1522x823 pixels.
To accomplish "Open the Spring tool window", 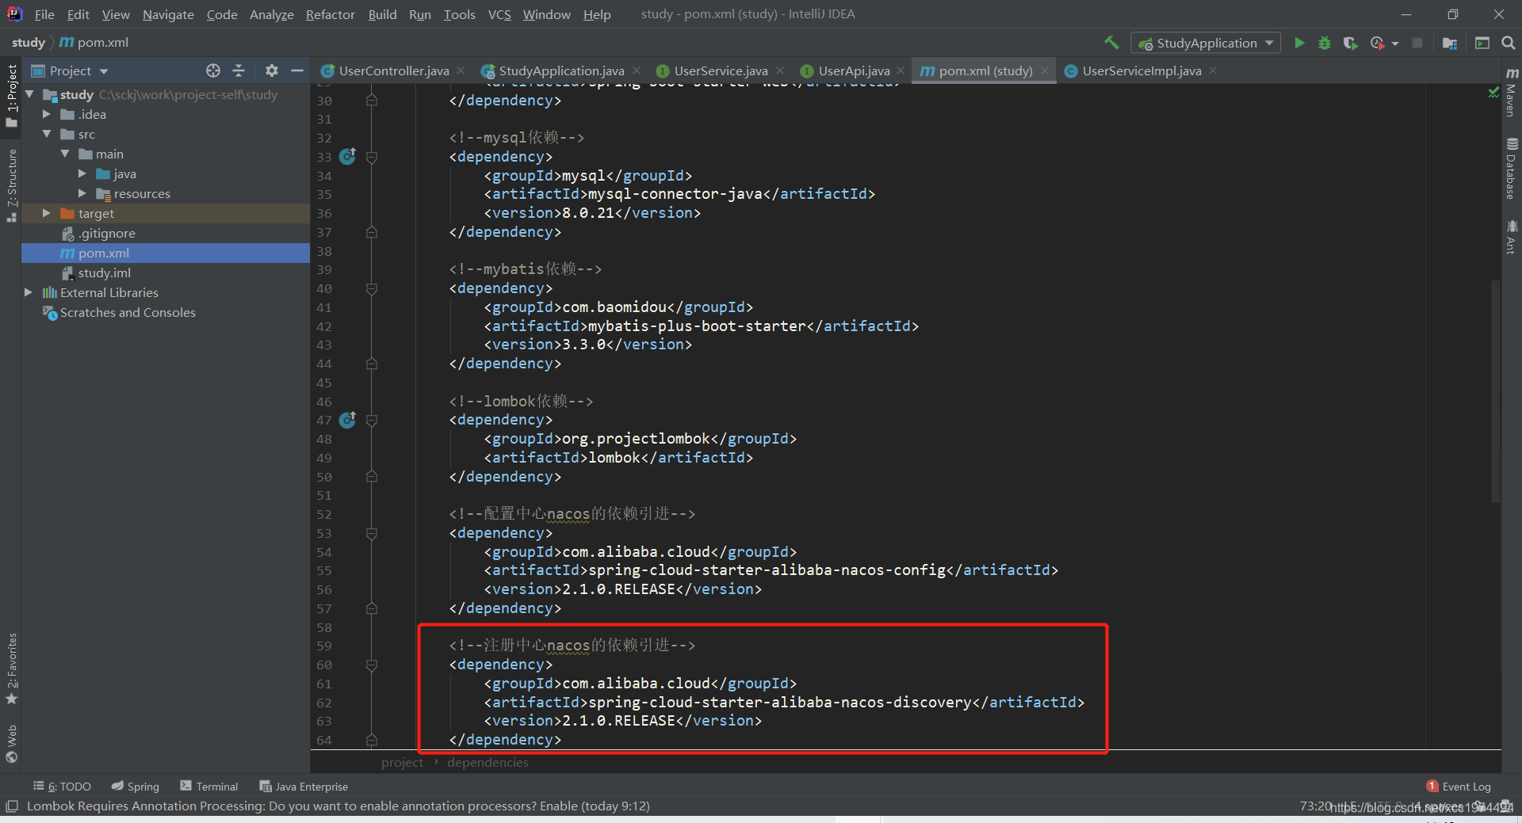I will pos(136,787).
